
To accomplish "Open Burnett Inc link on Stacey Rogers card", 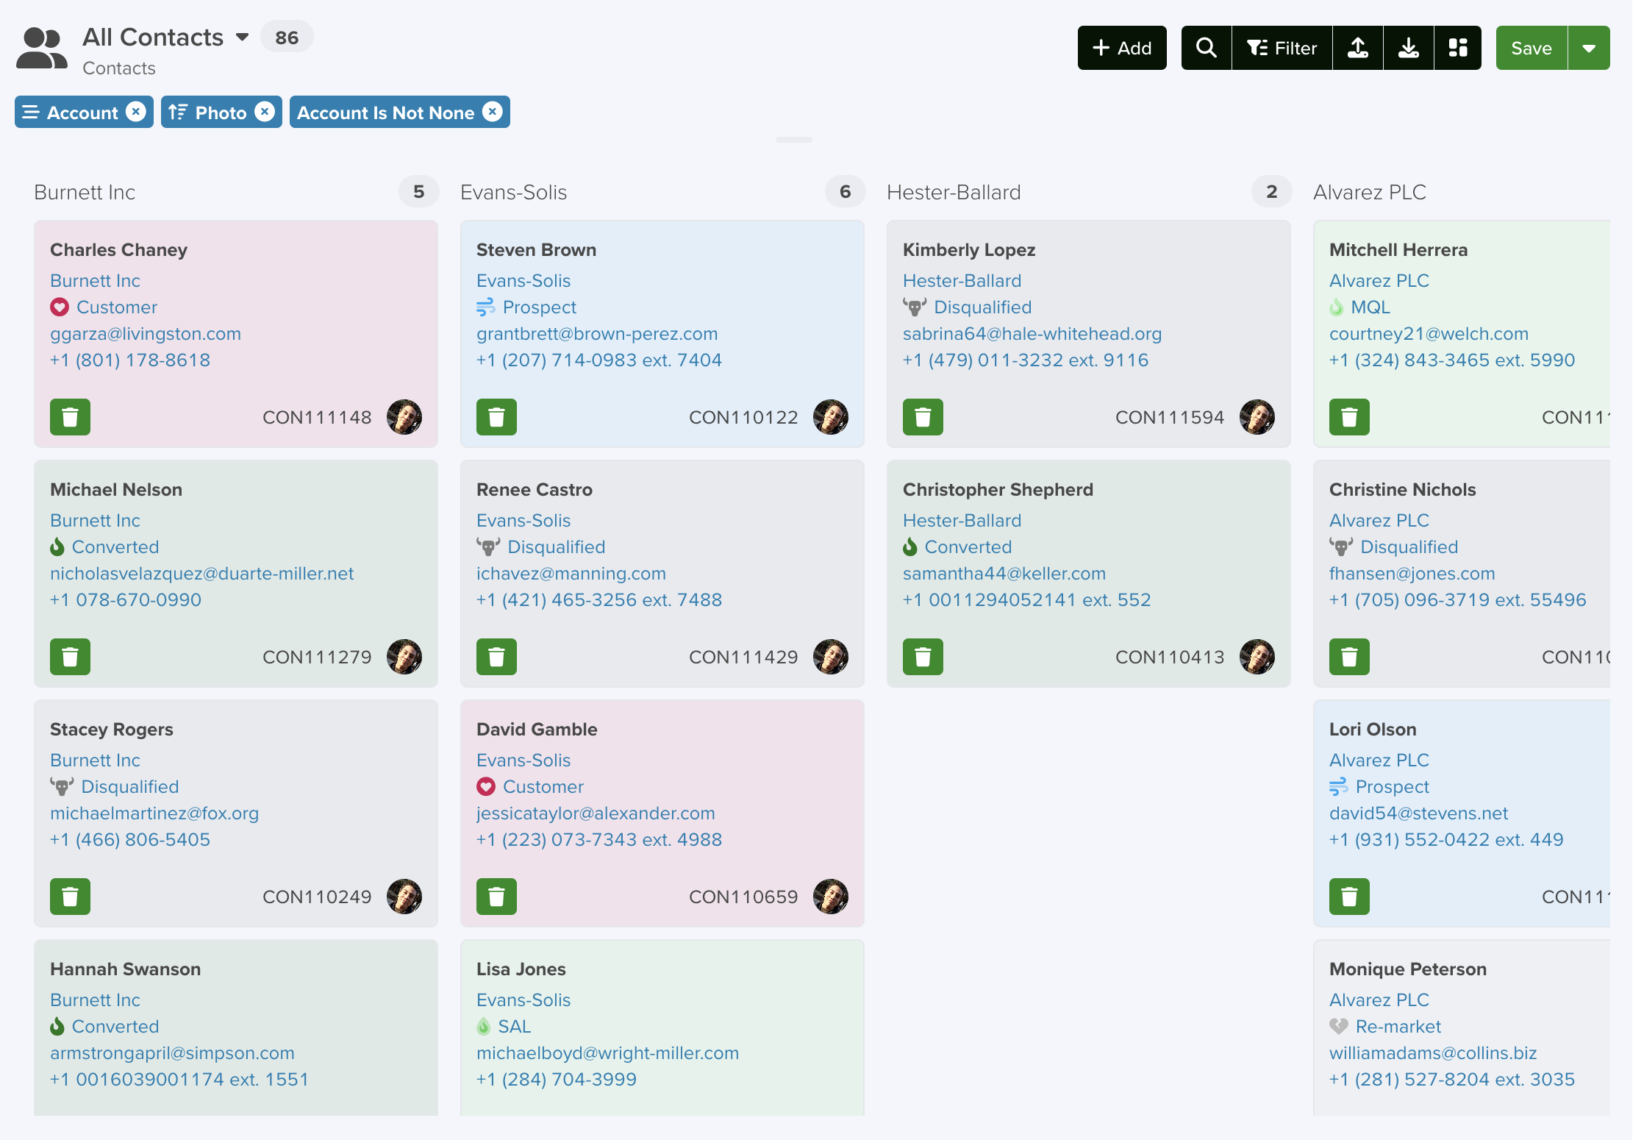I will point(95,760).
